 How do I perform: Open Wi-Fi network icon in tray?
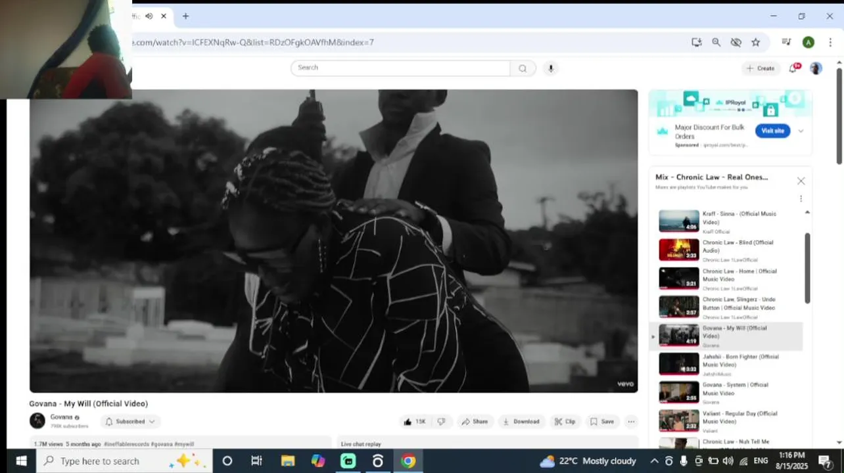tap(743, 461)
